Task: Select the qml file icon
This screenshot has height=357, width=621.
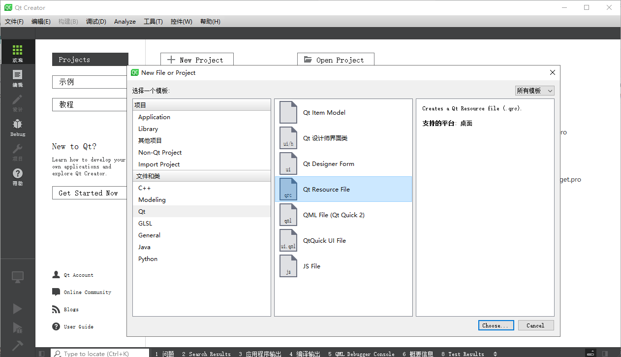Action: (x=288, y=215)
